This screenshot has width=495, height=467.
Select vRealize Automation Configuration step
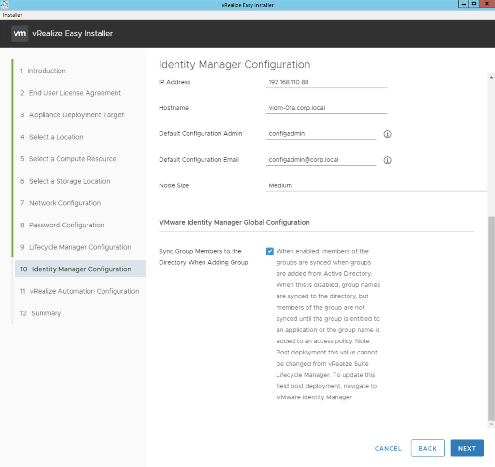pos(84,291)
